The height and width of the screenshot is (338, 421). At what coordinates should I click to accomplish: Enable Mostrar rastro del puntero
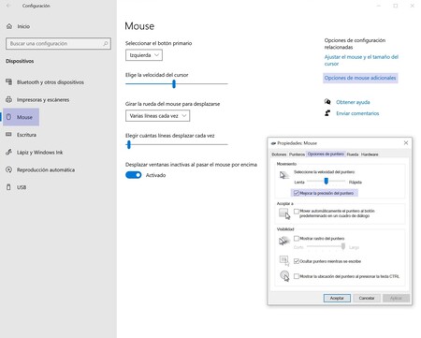pos(297,239)
